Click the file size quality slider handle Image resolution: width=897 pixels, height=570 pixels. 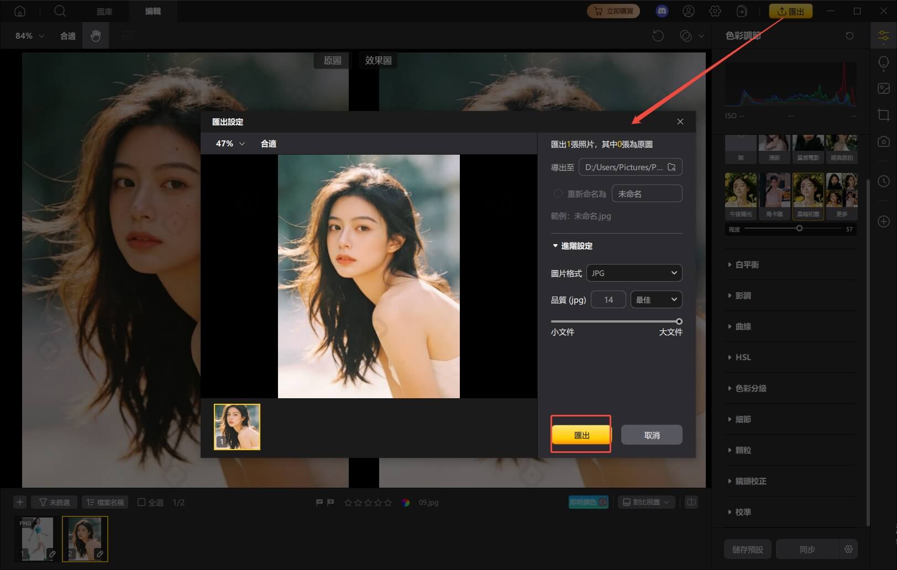[679, 321]
